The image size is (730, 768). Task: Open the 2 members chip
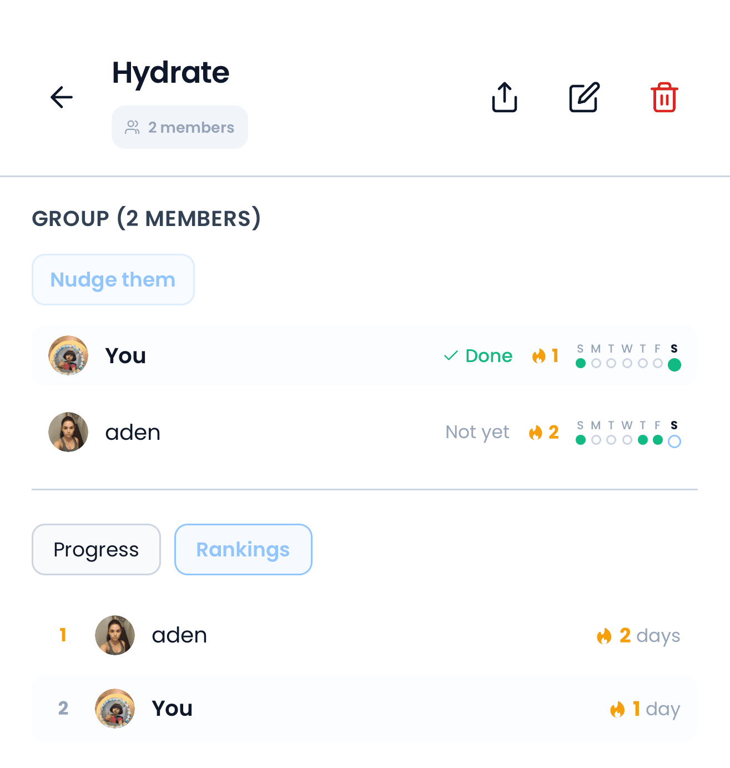point(180,127)
